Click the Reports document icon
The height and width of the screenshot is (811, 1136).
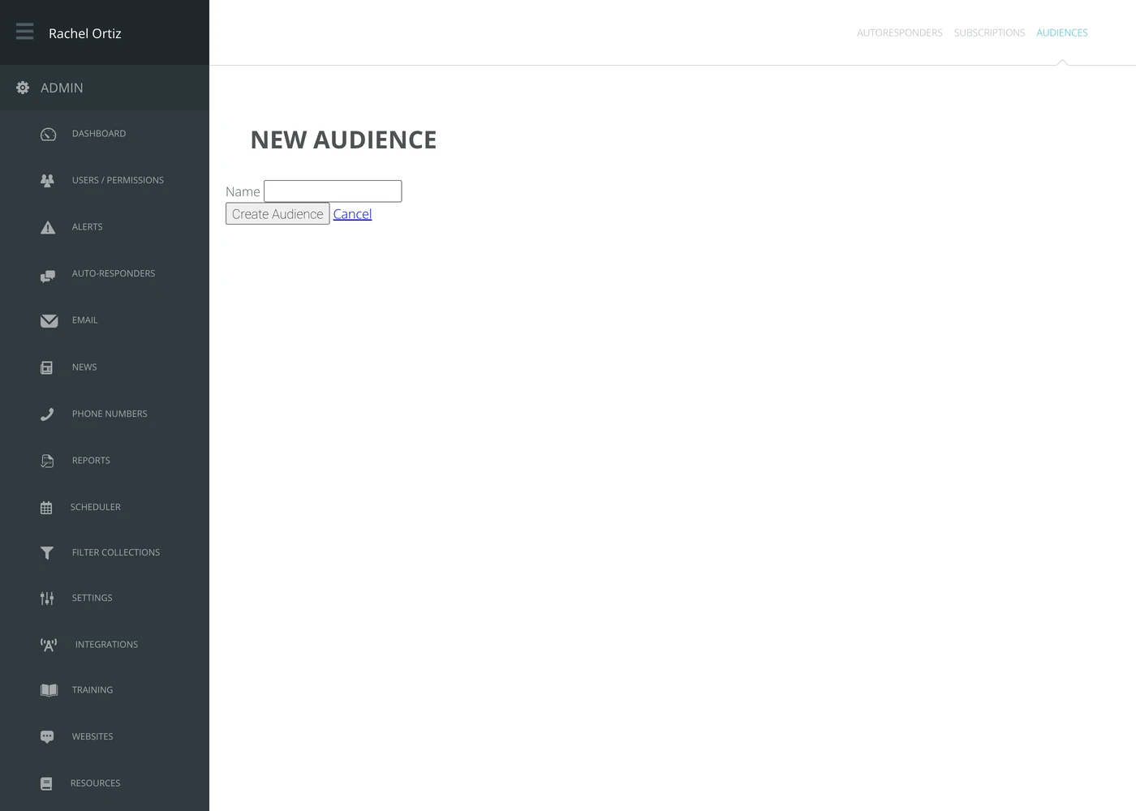pyautogui.click(x=47, y=461)
